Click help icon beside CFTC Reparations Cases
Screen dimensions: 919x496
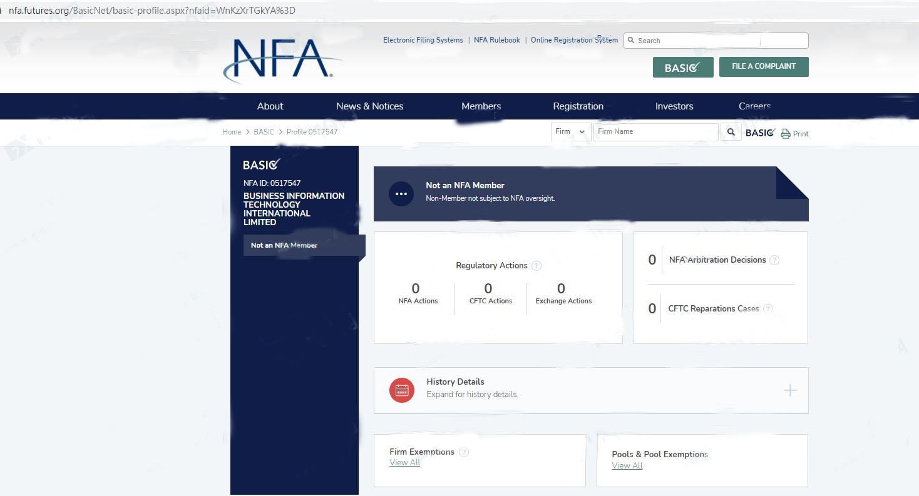coord(768,309)
